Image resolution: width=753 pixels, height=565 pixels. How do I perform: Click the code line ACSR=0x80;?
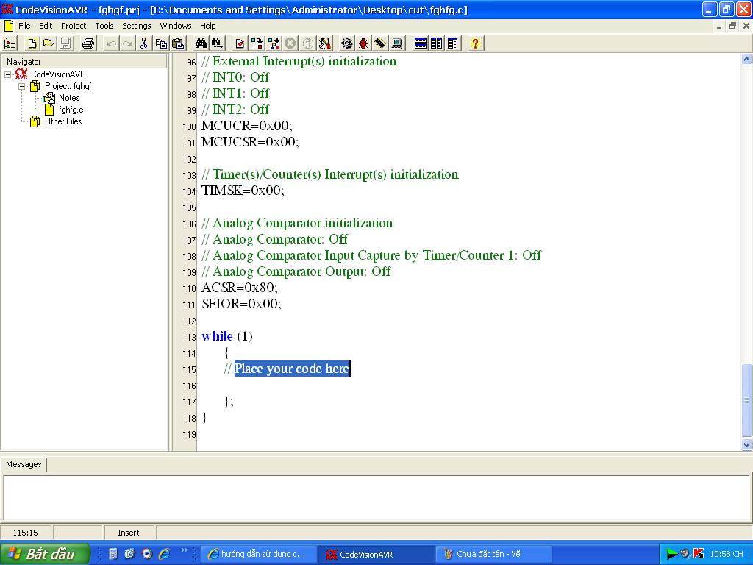pyautogui.click(x=240, y=288)
